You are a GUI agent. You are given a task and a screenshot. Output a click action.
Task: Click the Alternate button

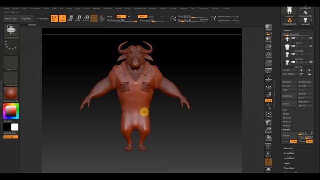(11, 137)
